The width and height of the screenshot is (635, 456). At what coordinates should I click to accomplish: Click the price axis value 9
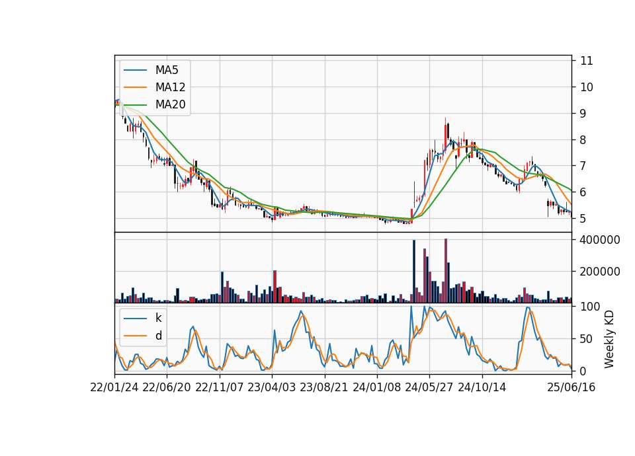[x=583, y=114]
